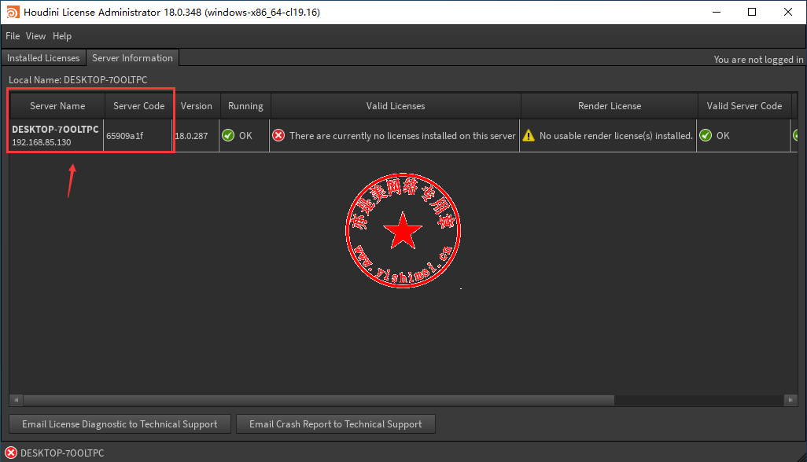Click the 'You are not logged in' status
807x462 pixels.
[758, 60]
